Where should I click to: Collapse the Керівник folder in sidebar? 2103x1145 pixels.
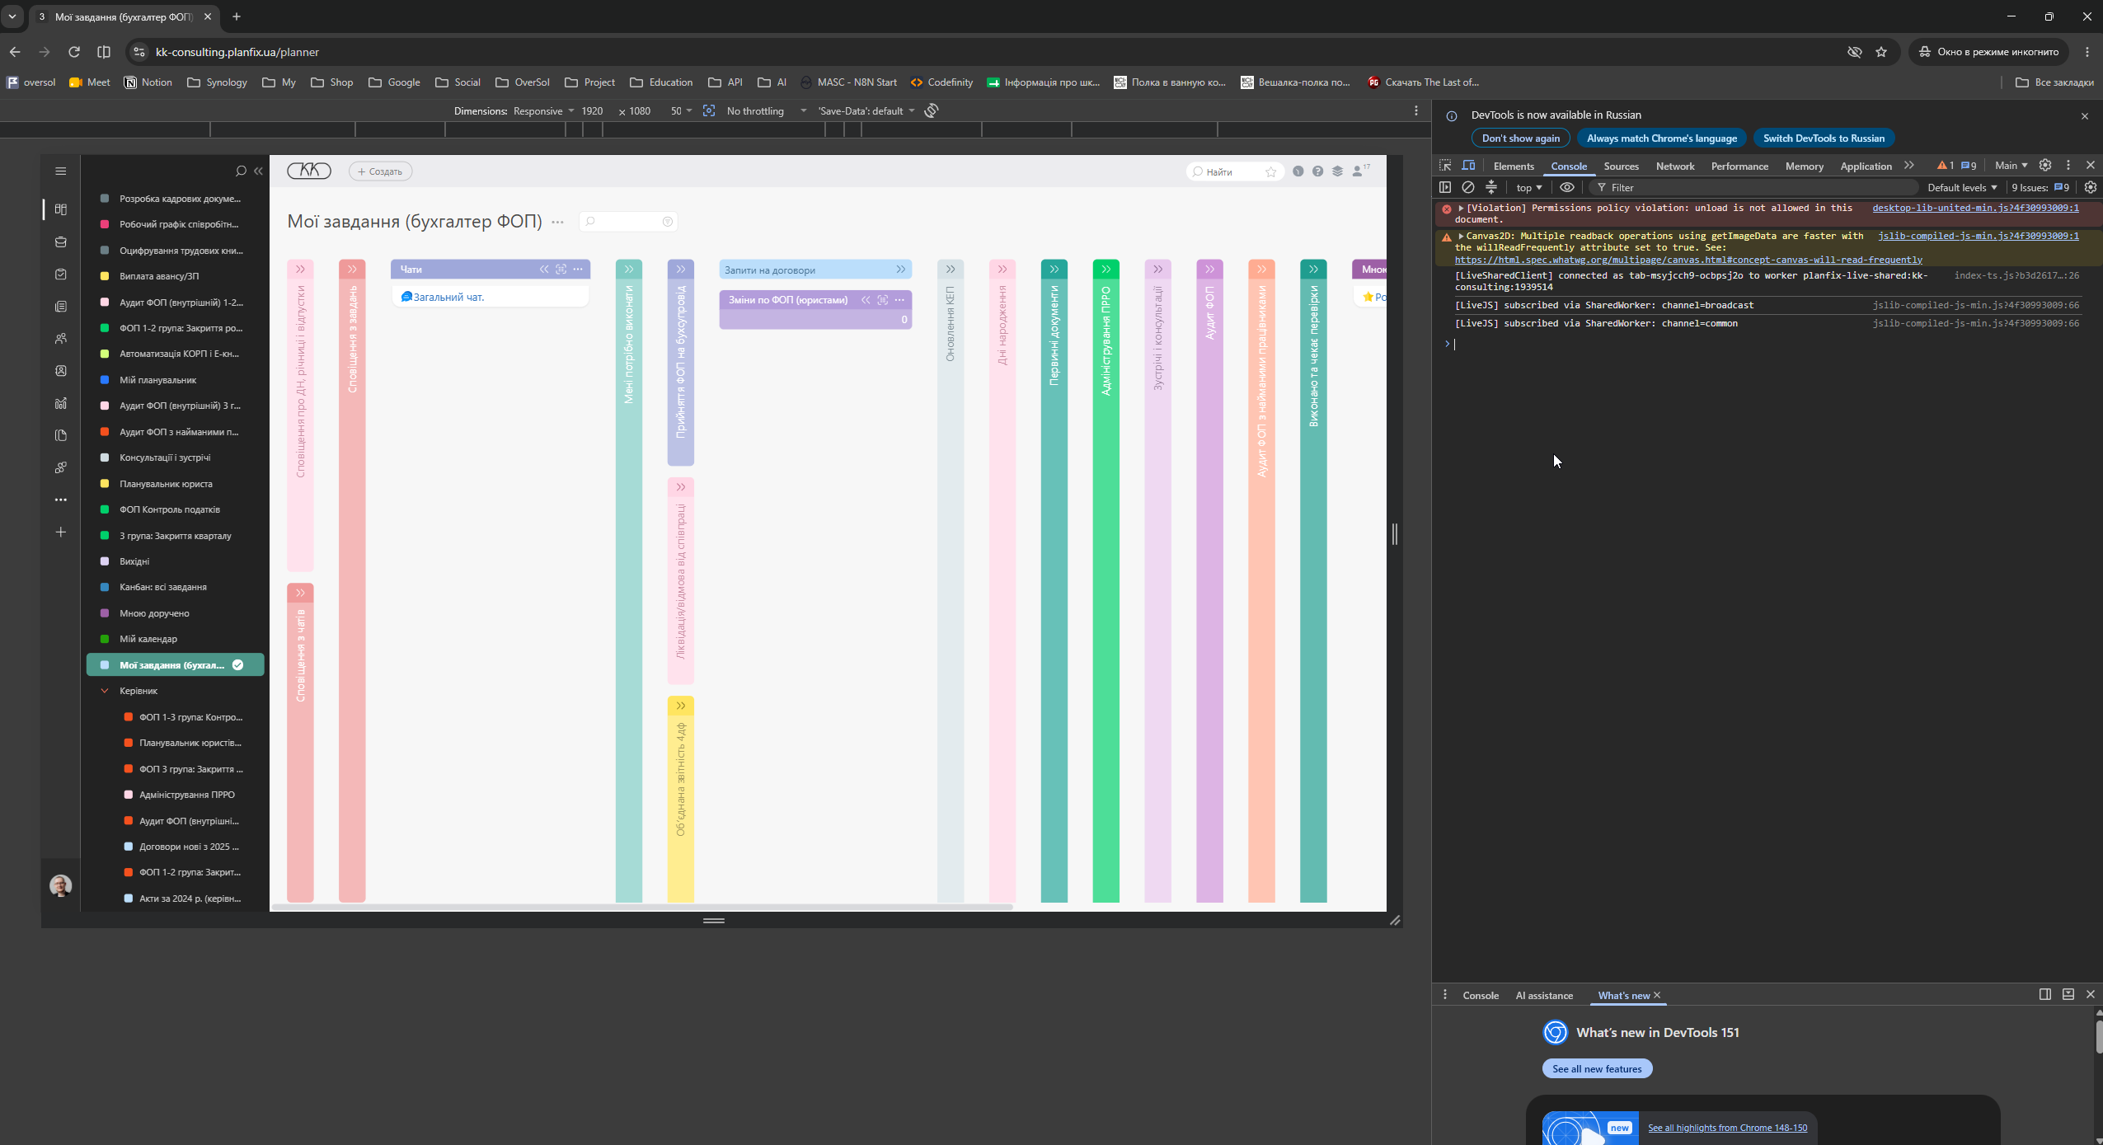click(x=105, y=691)
